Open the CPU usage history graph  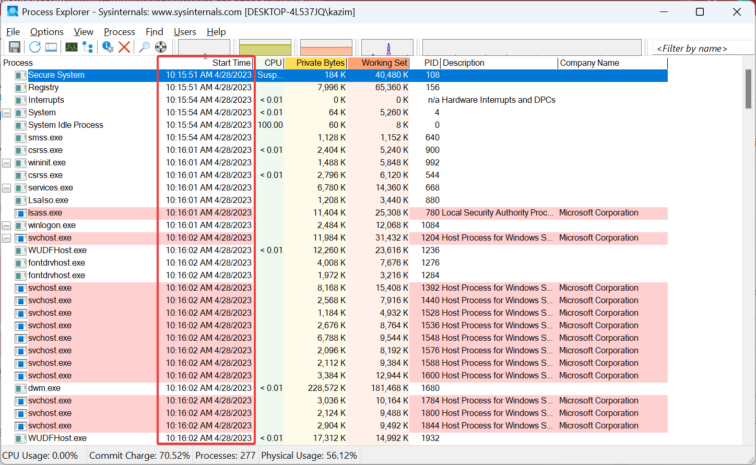pyautogui.click(x=204, y=47)
